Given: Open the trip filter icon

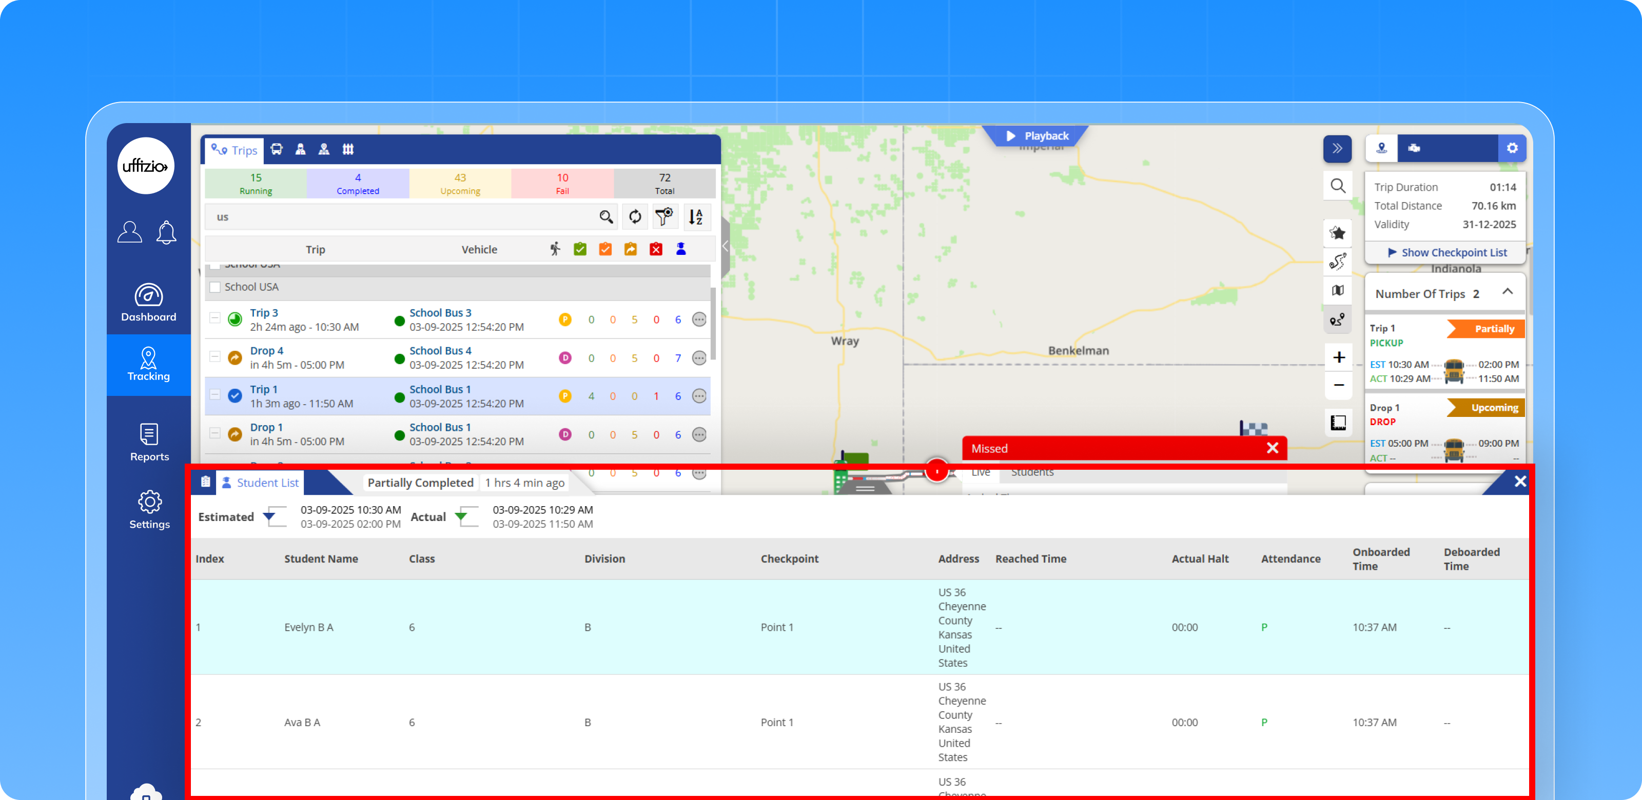Looking at the screenshot, I should (664, 217).
